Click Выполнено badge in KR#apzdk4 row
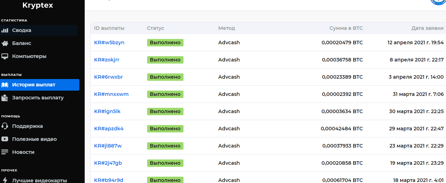Viewport: 446px width, 183px height. pyautogui.click(x=165, y=129)
